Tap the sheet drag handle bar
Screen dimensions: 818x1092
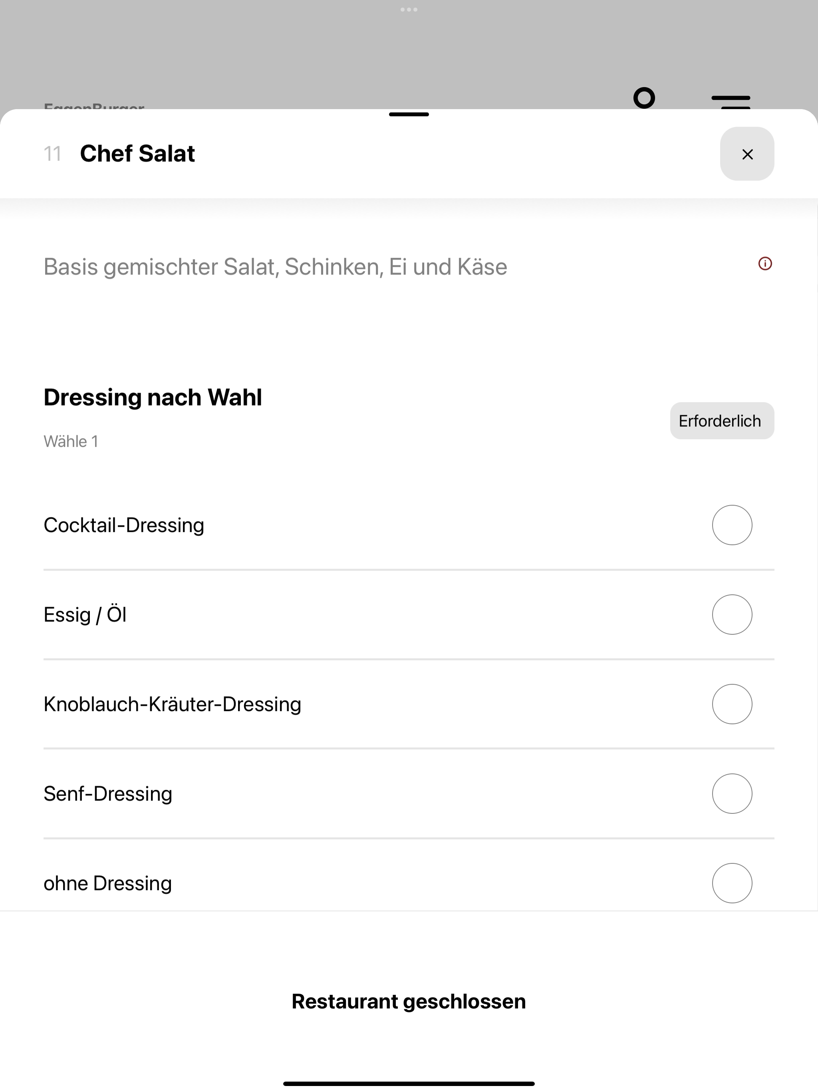coord(409,115)
